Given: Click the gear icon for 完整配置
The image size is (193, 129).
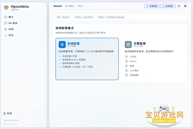Looking at the screenshot, I should point(128,45).
